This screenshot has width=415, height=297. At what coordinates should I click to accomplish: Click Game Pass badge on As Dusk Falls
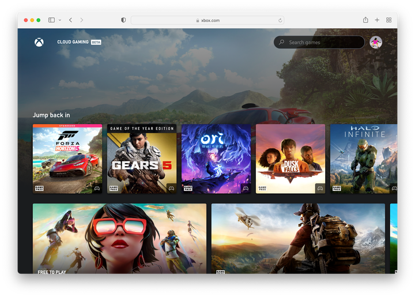(x=263, y=189)
